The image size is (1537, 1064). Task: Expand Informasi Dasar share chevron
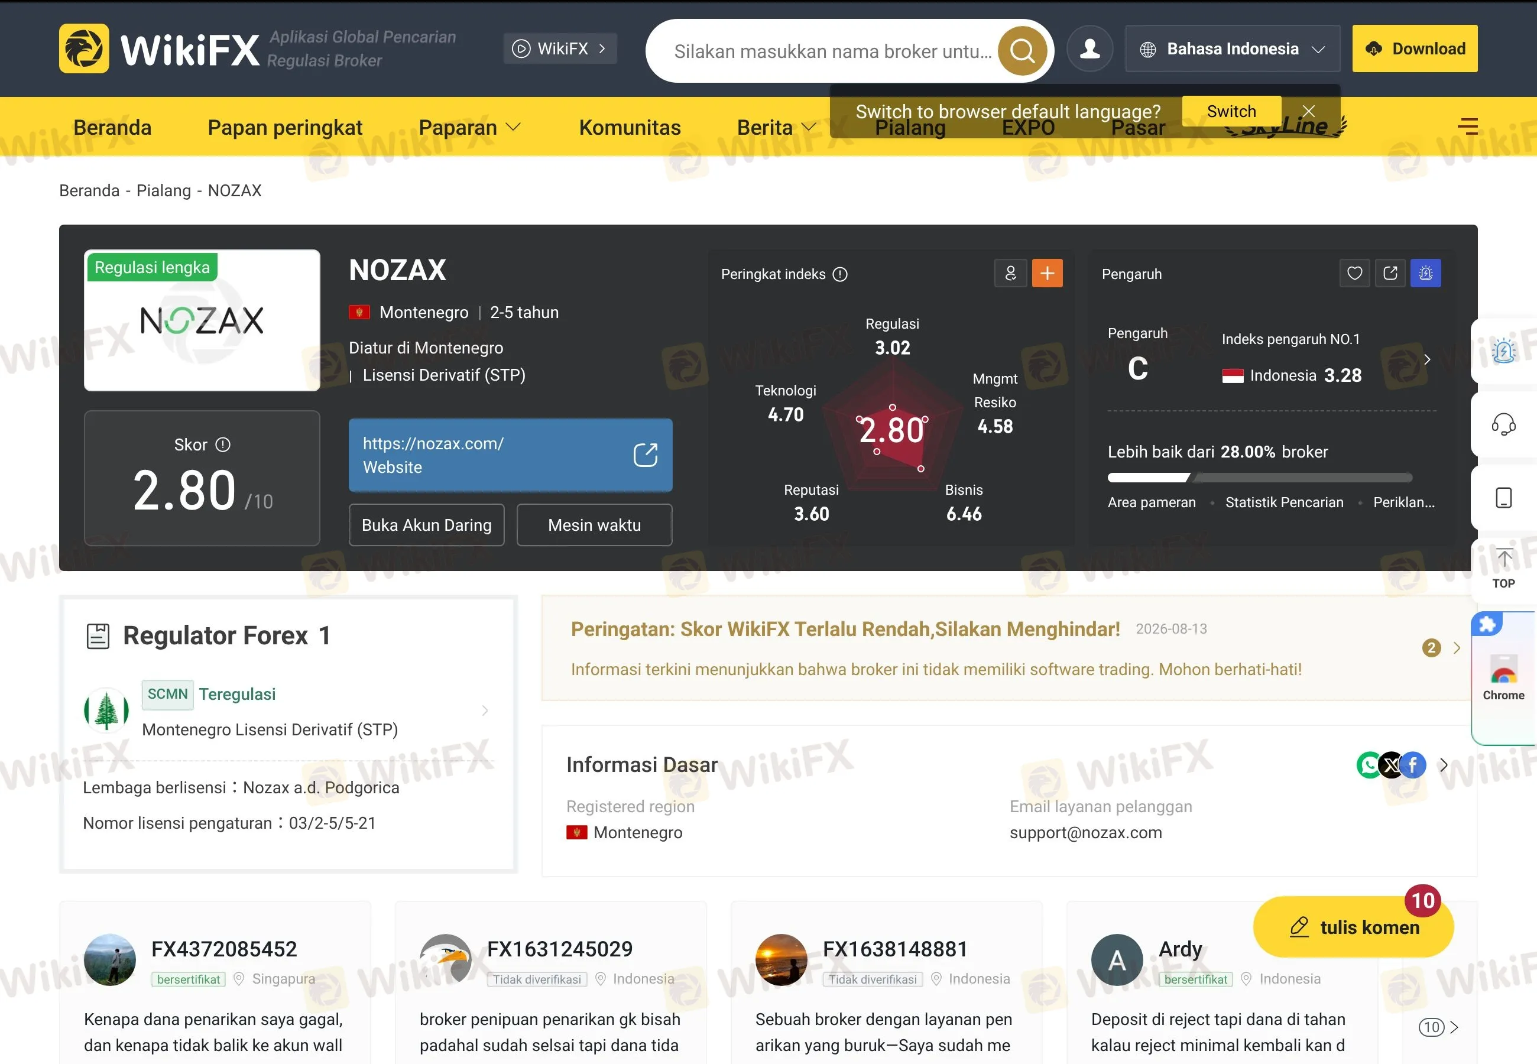pyautogui.click(x=1444, y=765)
